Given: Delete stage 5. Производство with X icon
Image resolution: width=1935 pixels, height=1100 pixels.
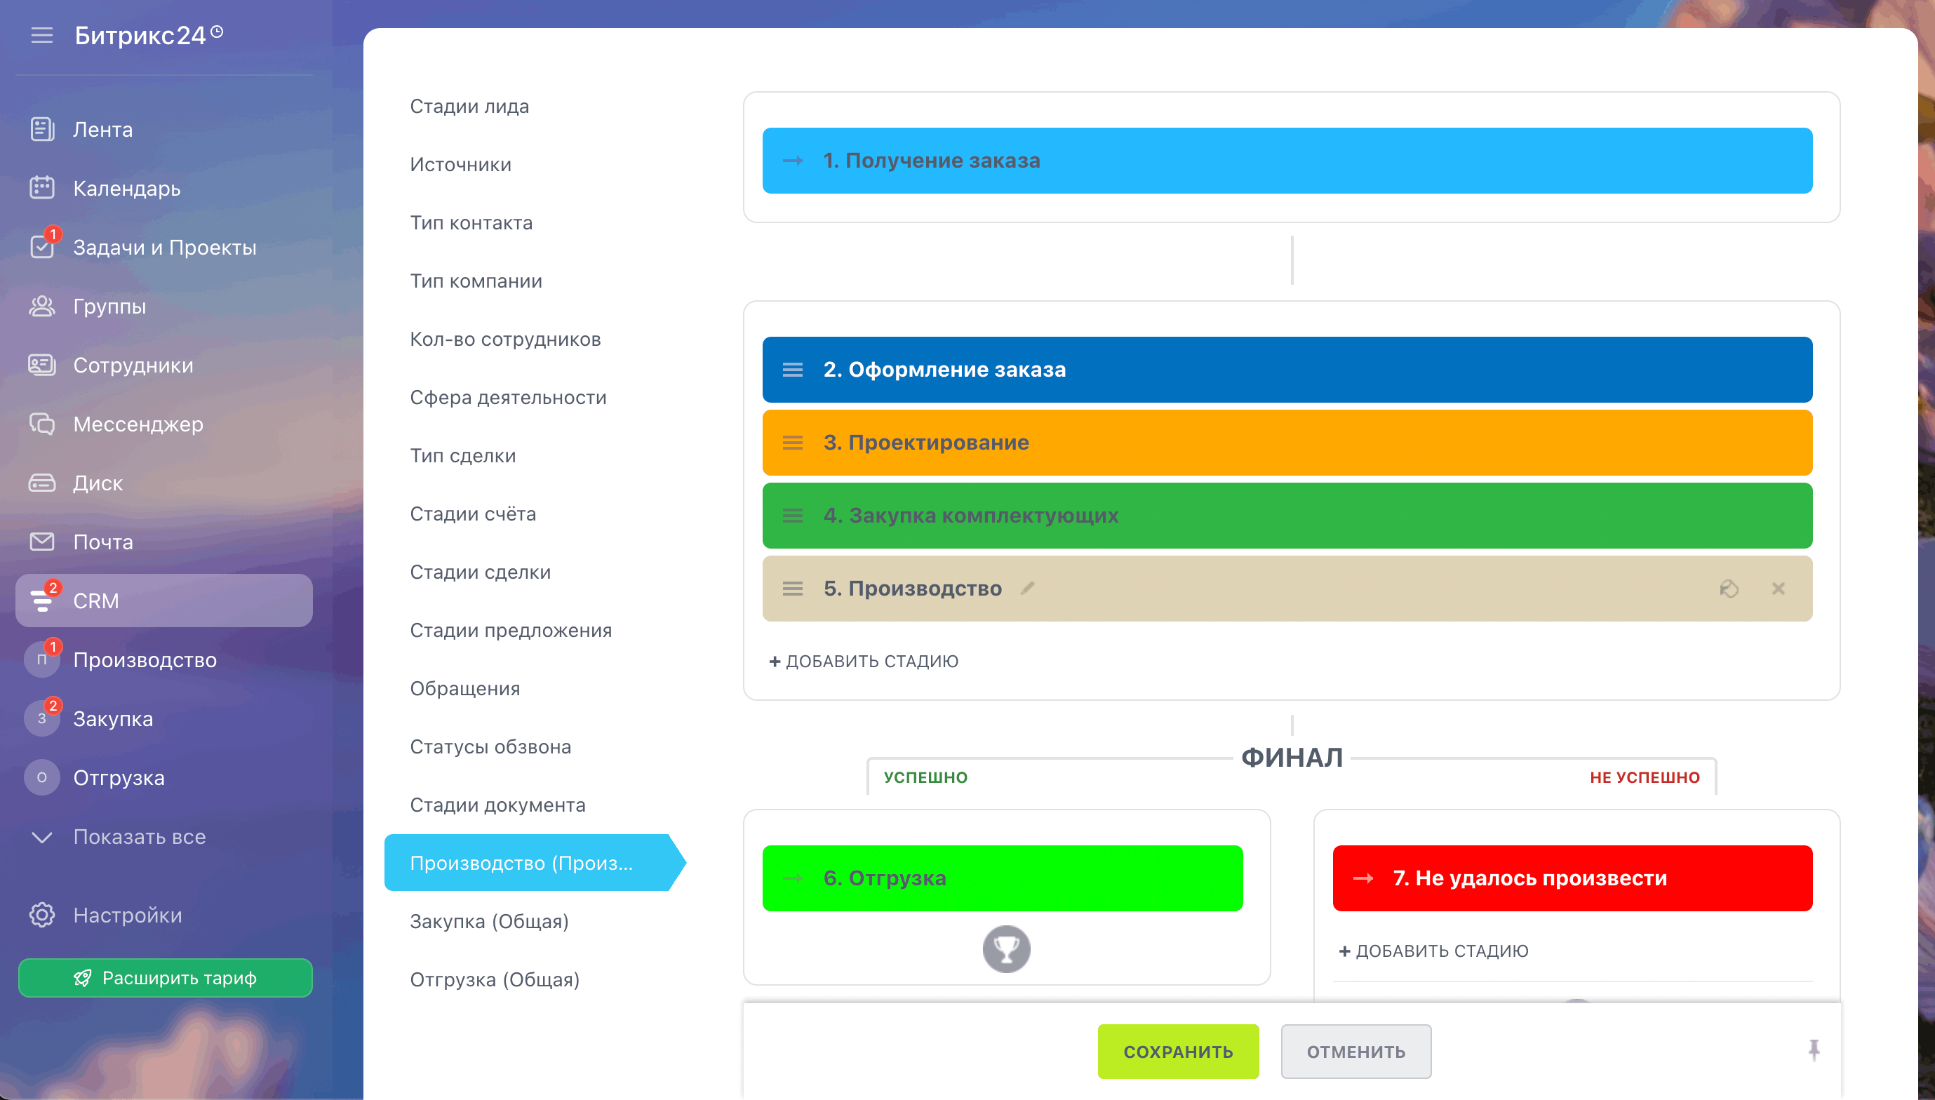Looking at the screenshot, I should 1778,589.
